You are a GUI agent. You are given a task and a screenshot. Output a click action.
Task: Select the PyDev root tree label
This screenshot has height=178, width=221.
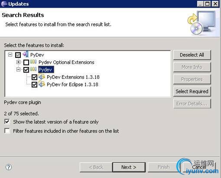coord(37,55)
